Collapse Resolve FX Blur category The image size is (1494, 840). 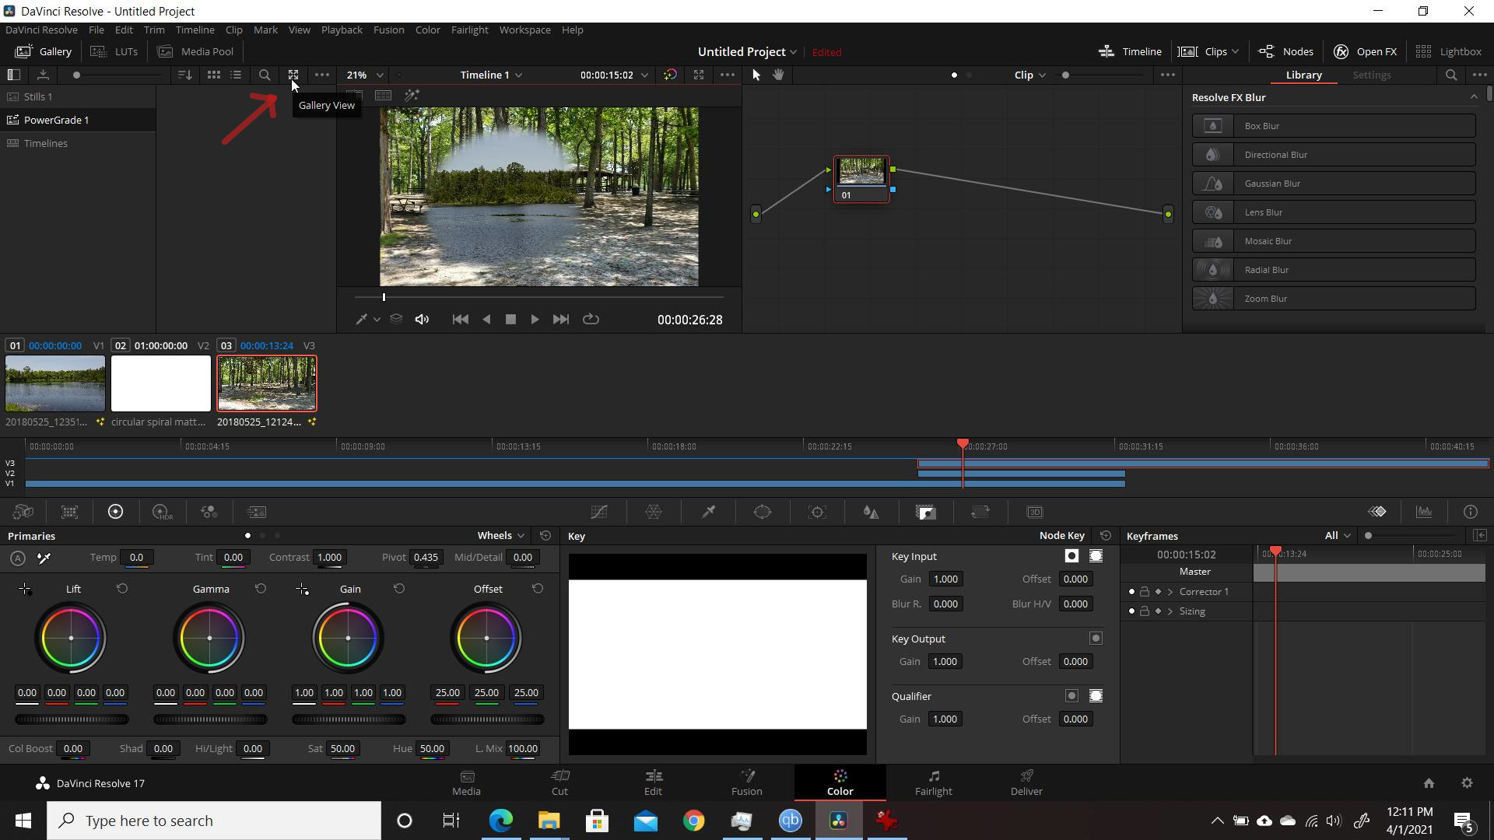(x=1474, y=97)
